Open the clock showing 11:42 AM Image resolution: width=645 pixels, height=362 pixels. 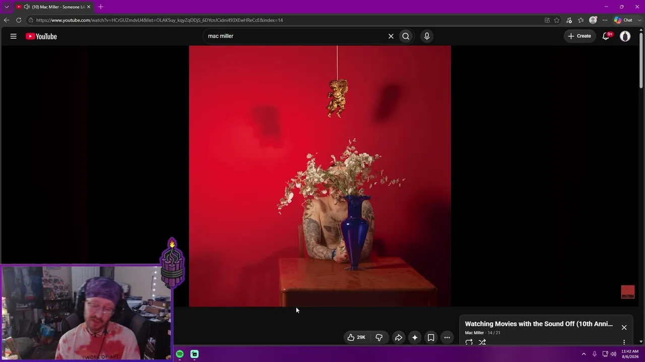[630, 354]
